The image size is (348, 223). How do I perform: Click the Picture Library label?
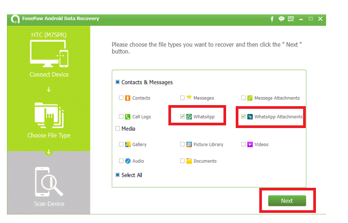point(208,145)
